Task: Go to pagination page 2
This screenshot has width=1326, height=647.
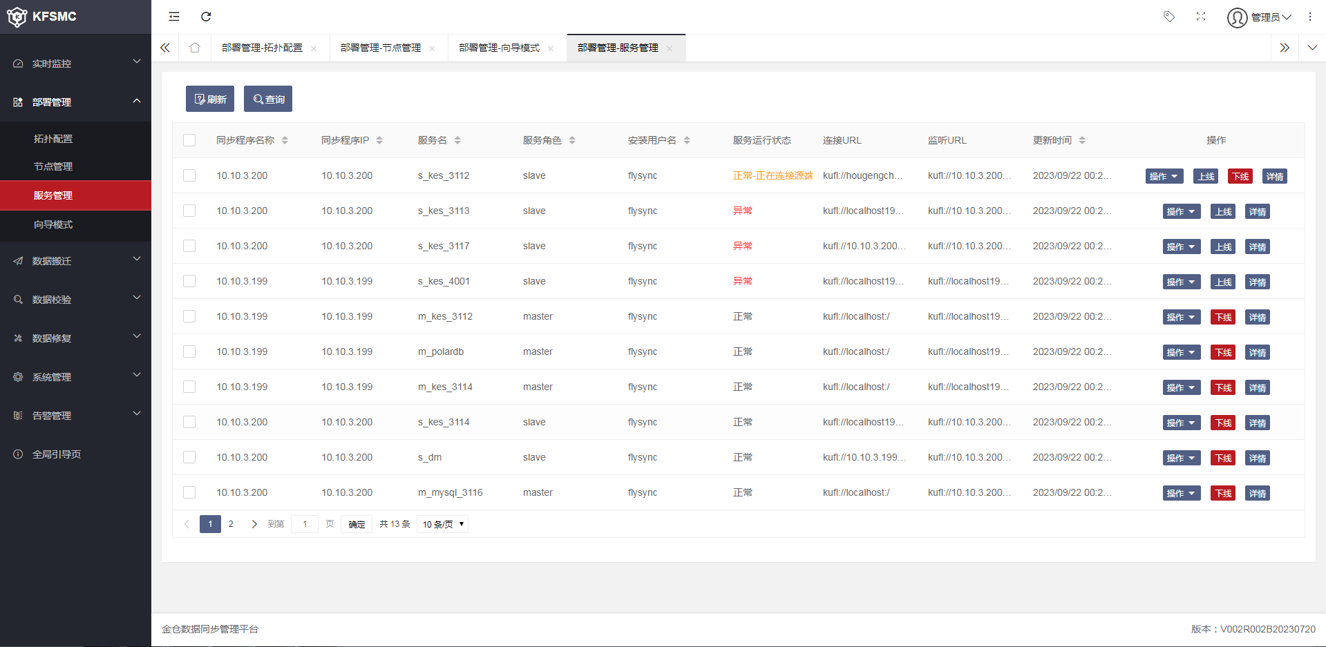Action: click(231, 524)
